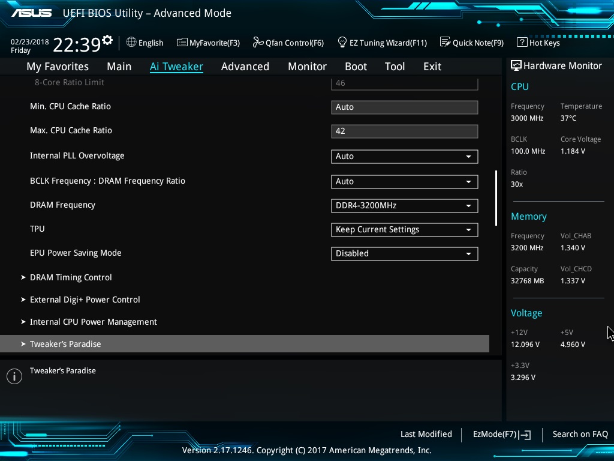Open Internal PLL Overvoltage dropdown
This screenshot has width=614, height=461.
click(x=405, y=157)
